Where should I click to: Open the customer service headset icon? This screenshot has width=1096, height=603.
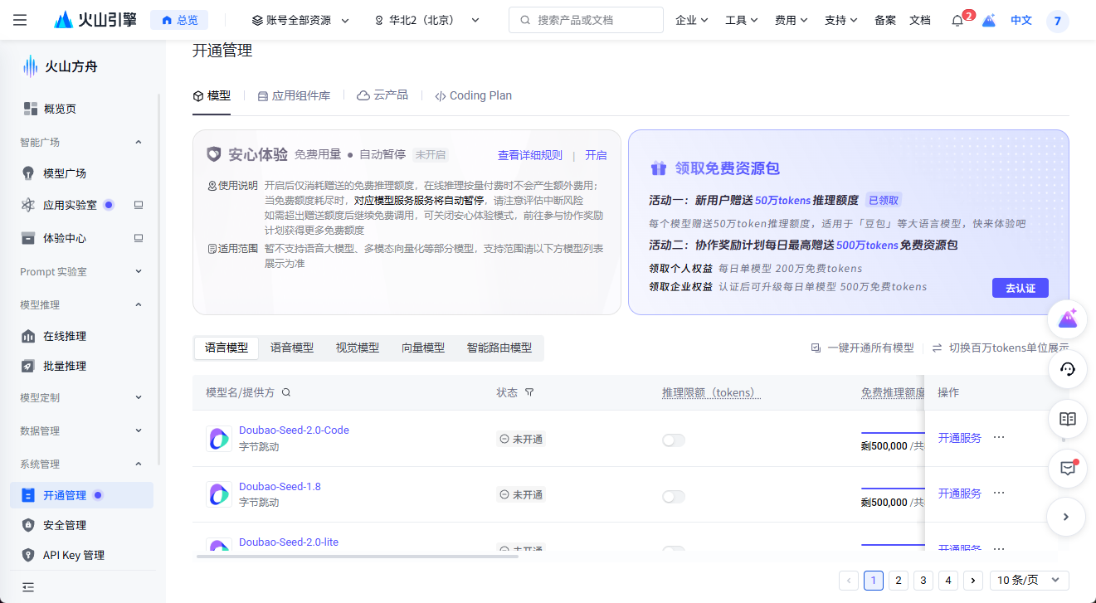(x=1068, y=370)
